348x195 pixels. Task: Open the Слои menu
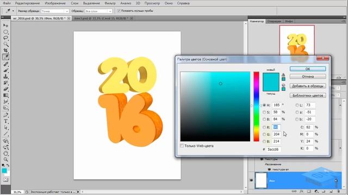click(x=74, y=3)
